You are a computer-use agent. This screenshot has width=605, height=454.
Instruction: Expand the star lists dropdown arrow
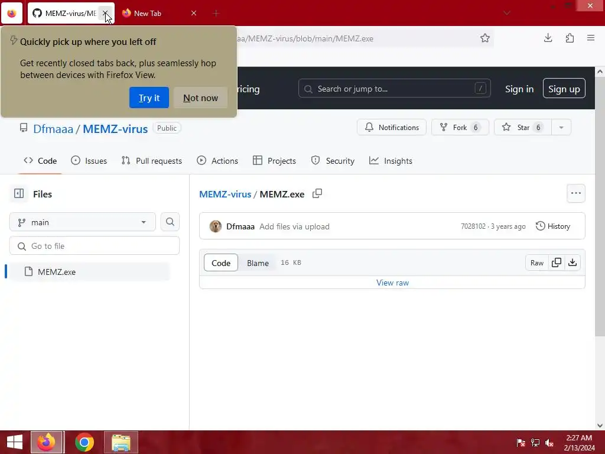[x=561, y=128]
